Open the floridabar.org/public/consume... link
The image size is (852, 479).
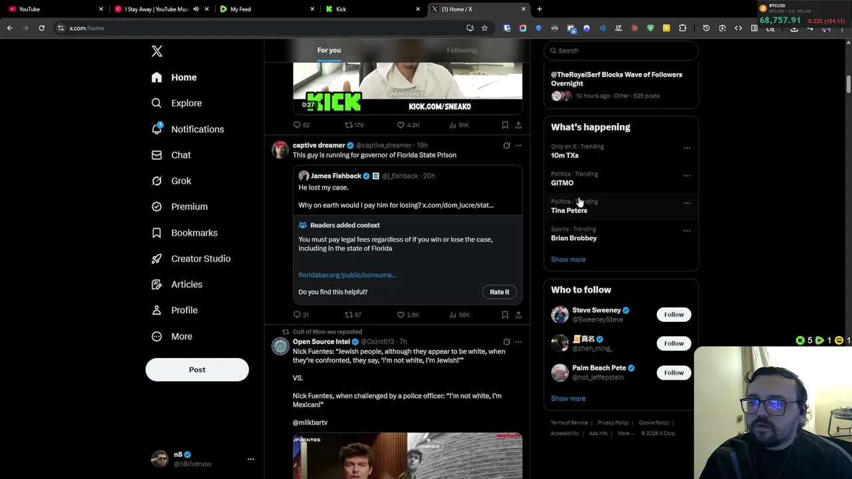[347, 275]
